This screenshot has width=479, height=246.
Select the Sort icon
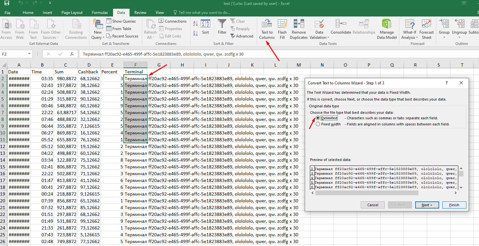205,29
